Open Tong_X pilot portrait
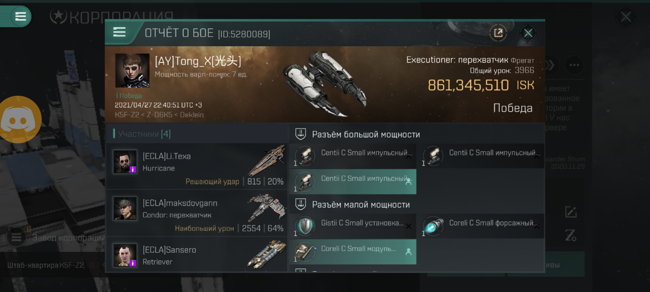Screen dimensions: 650x292 point(132,70)
